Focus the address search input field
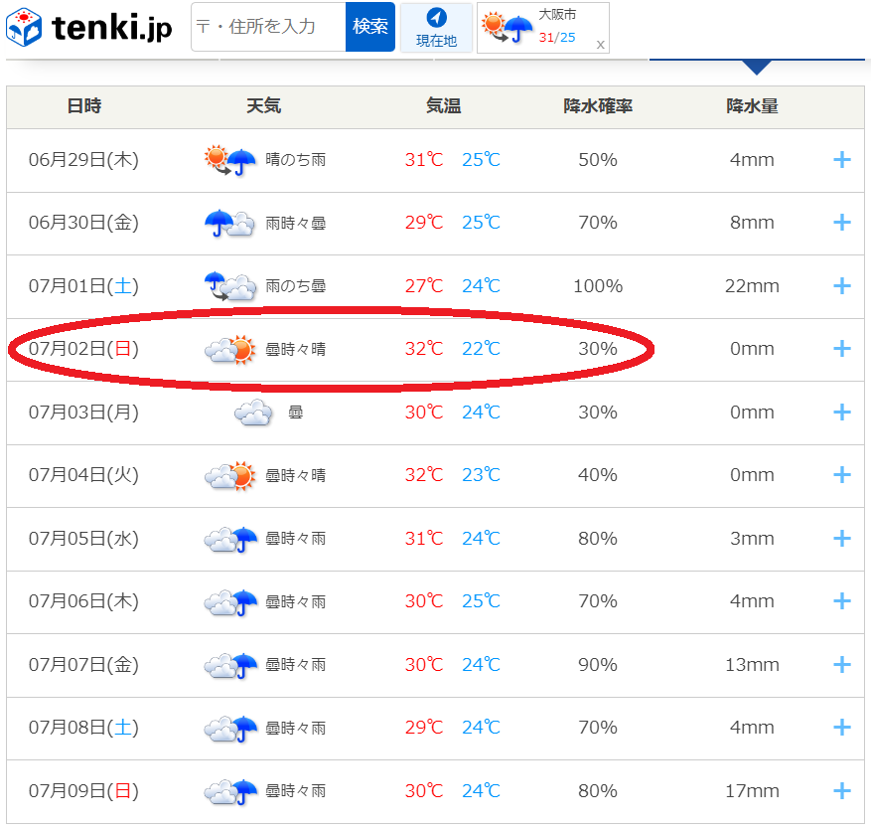871x828 pixels. coord(268,27)
